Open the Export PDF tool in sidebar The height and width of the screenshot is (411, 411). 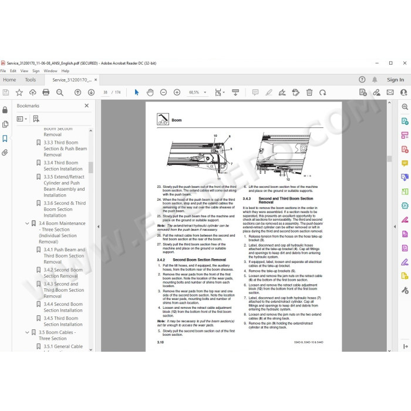pyautogui.click(x=405, y=121)
